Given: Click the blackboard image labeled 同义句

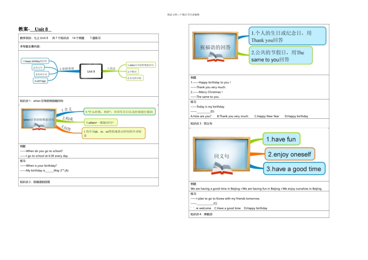Looking at the screenshot, I should [x=221, y=156].
